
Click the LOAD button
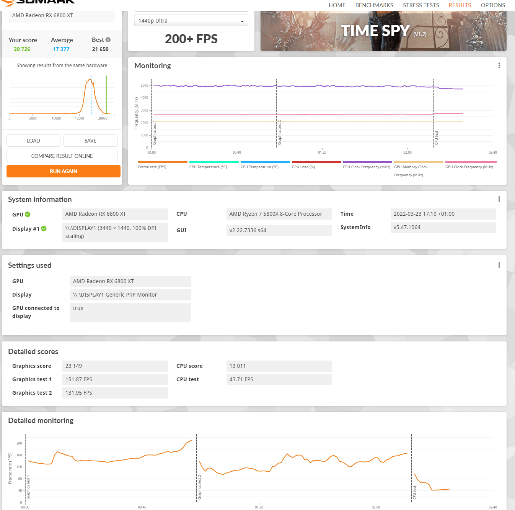33,141
